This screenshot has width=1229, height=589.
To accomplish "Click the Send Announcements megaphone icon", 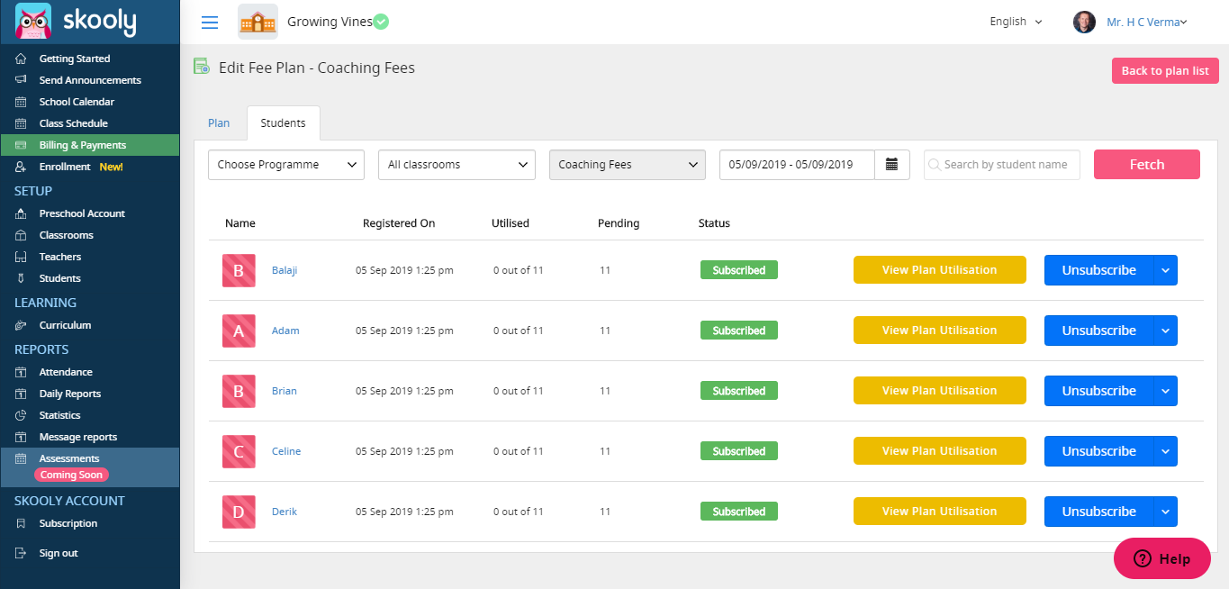I will point(21,80).
